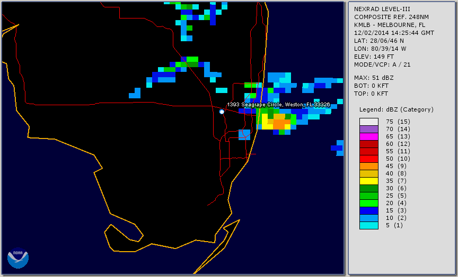Select the 5 dBZ cyan legend swatch
This screenshot has width=458, height=277.
[x=369, y=225]
